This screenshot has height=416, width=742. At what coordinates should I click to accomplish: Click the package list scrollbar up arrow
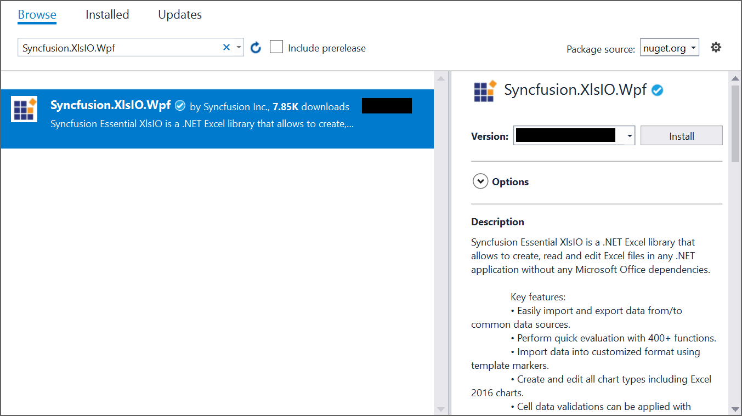440,79
